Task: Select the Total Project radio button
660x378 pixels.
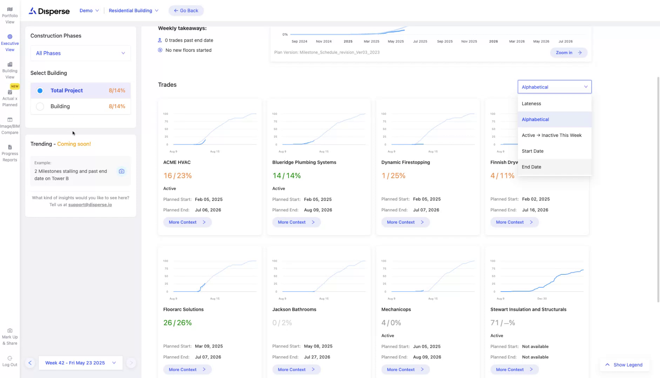Action: (40, 91)
